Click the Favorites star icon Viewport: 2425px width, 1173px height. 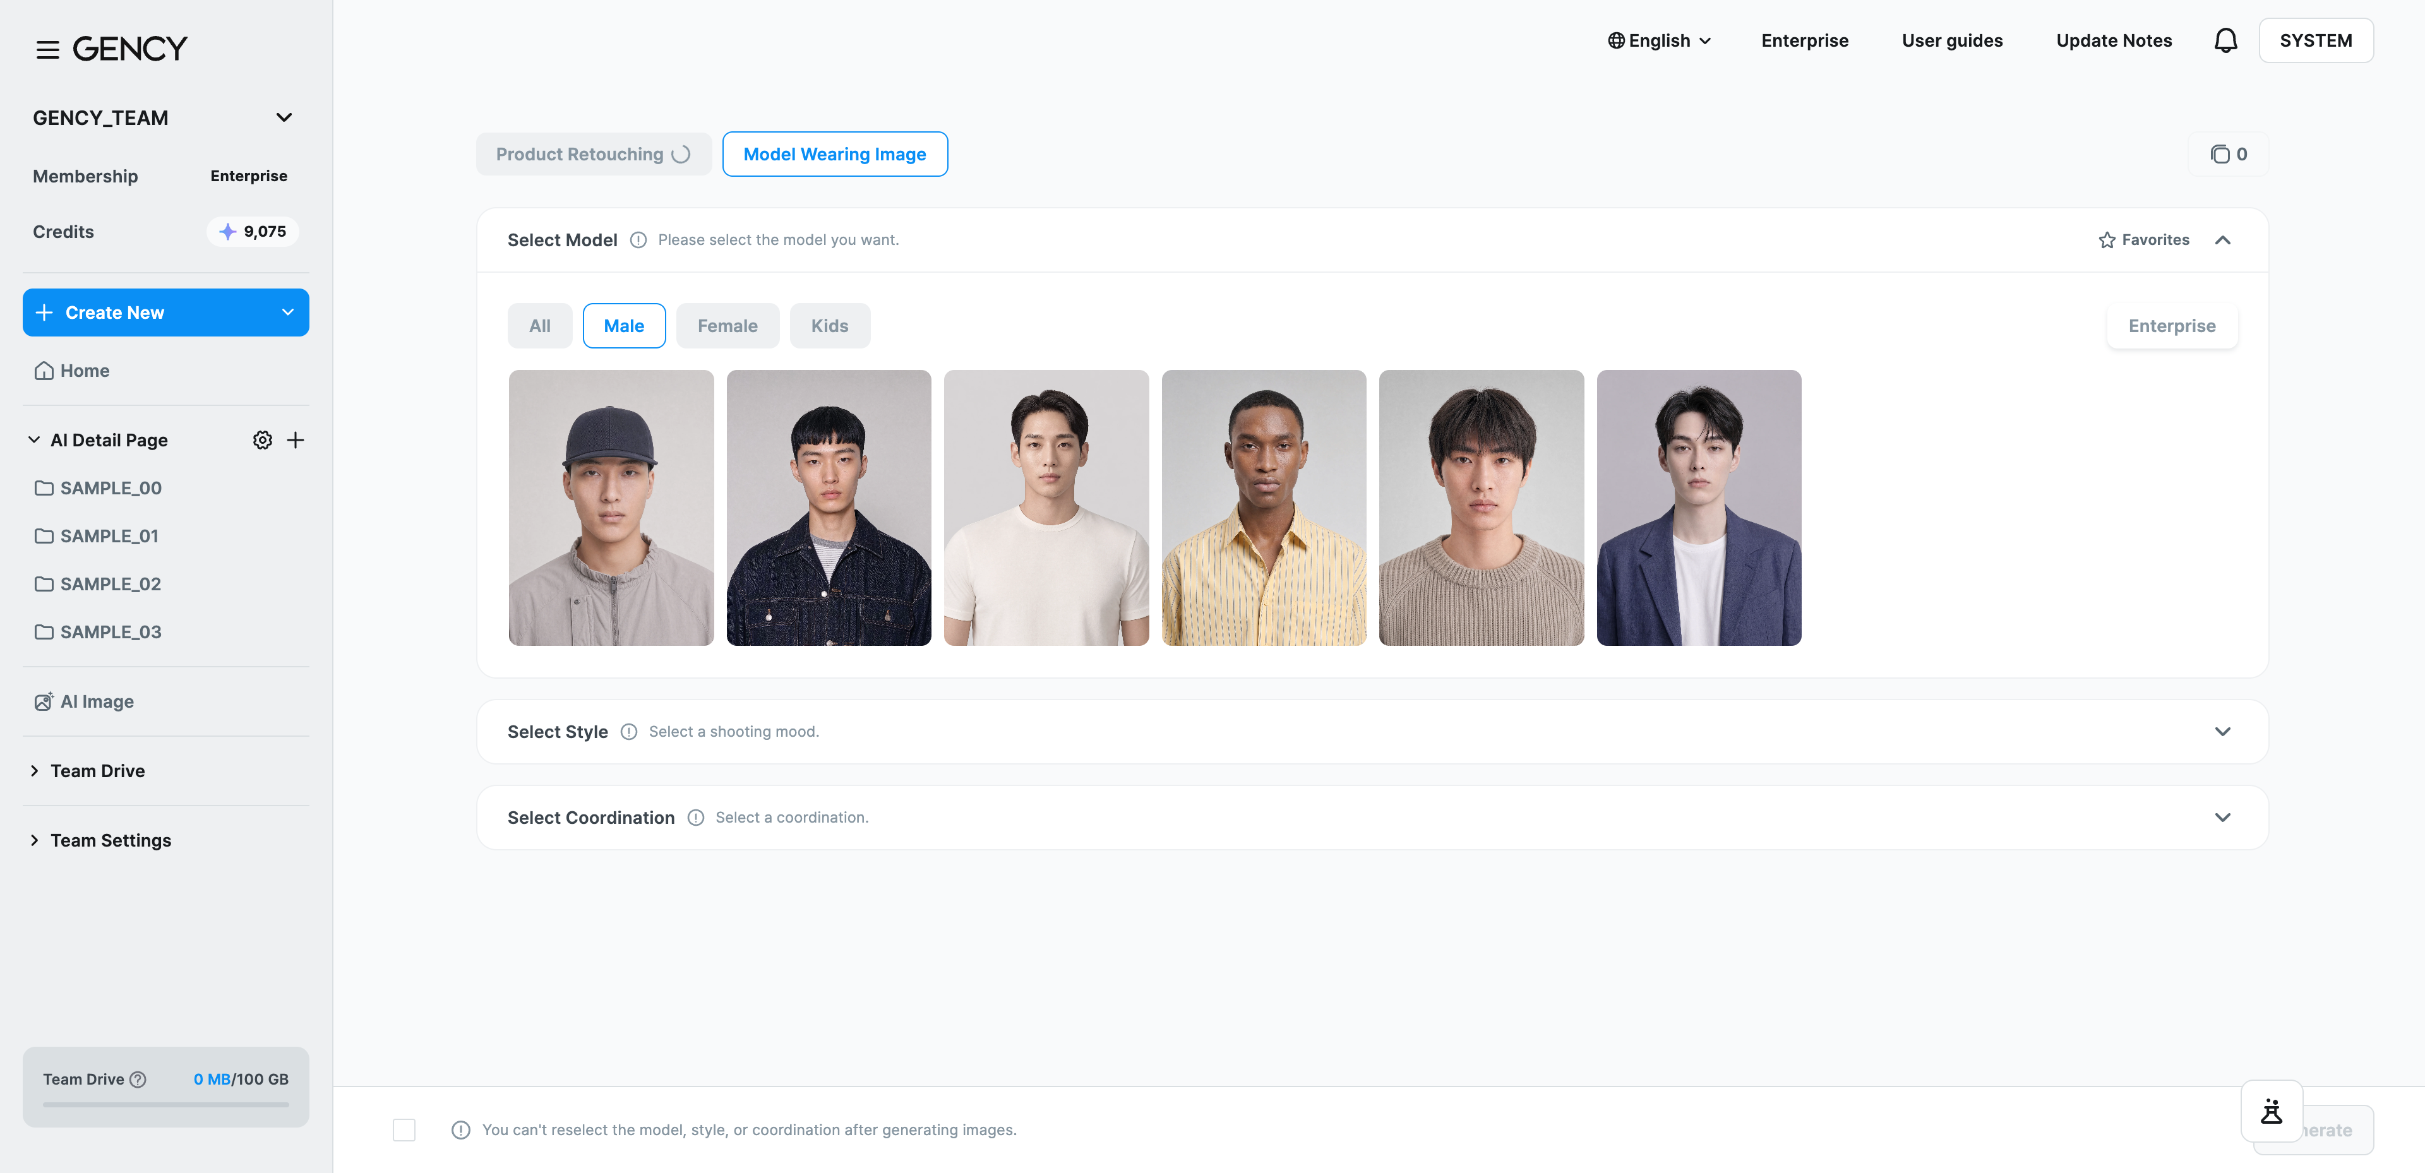[2107, 240]
